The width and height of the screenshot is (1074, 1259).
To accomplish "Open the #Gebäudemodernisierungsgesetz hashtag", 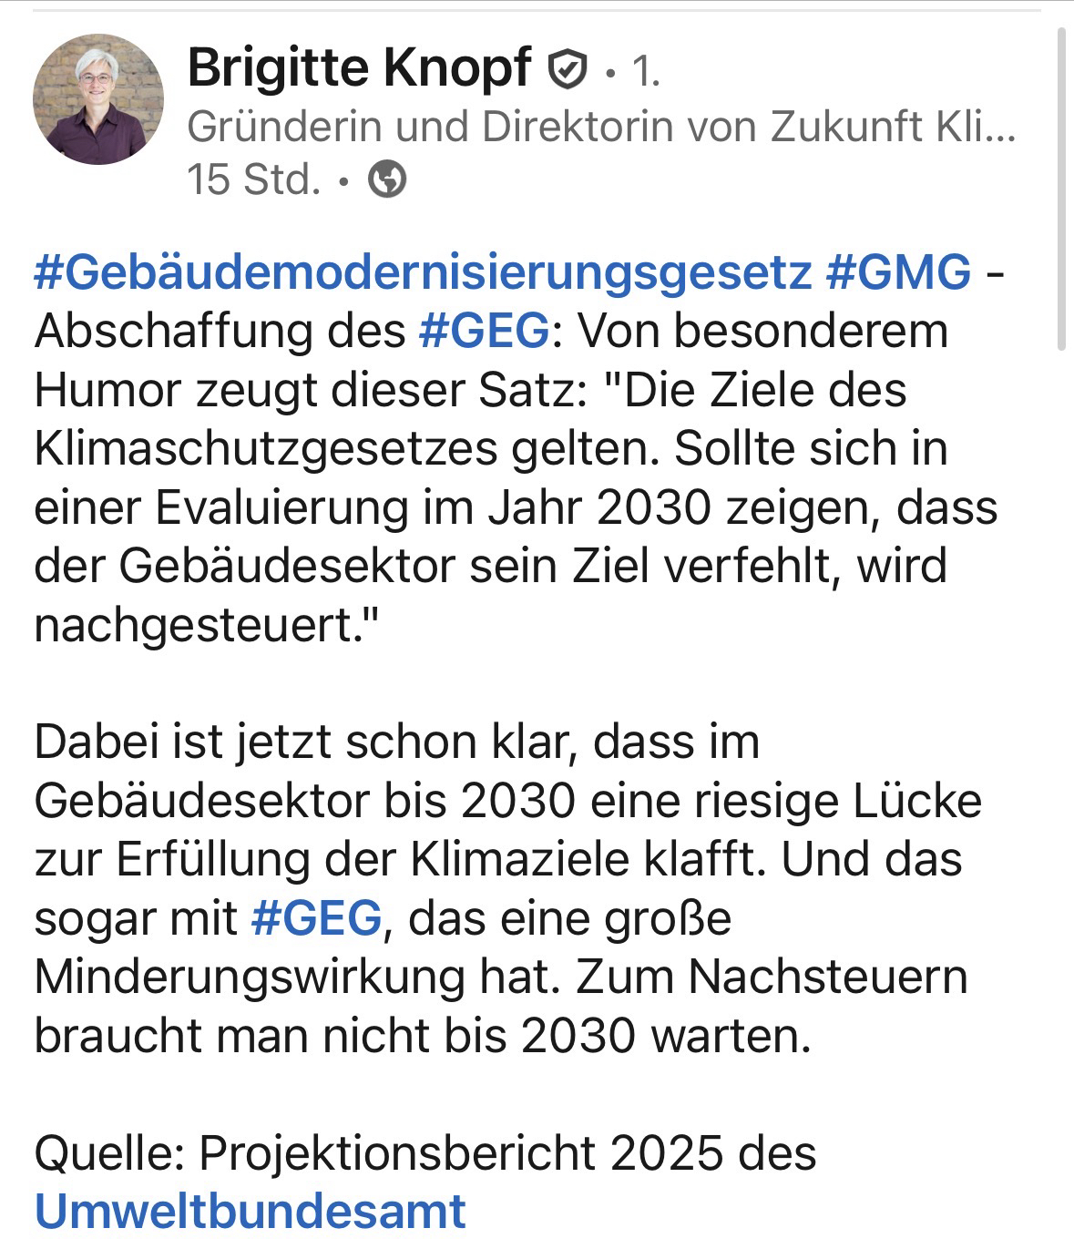I will point(423,272).
